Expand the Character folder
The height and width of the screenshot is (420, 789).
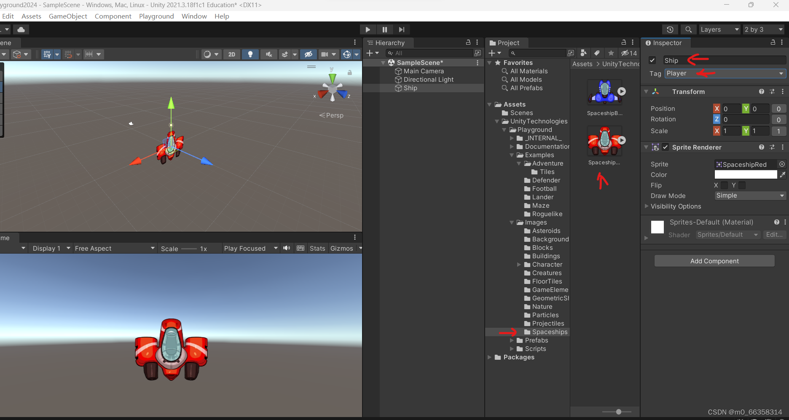519,265
